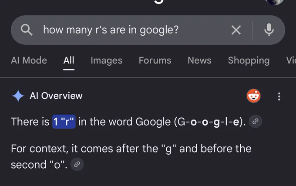The width and height of the screenshot is (296, 186).
Task: Open the Reddit source icon
Action: 253,96
